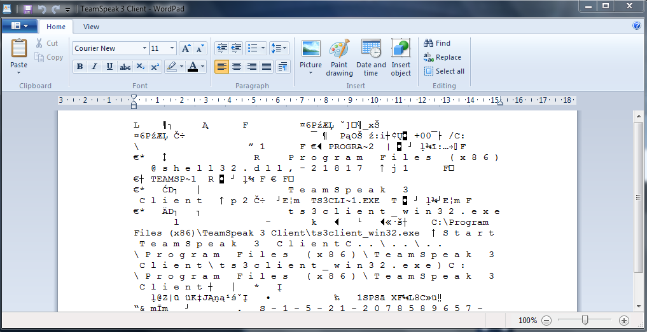Open the WordPad application menu button
Image resolution: width=647 pixels, height=332 pixels.
19,27
